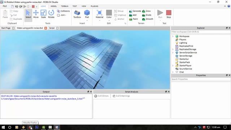The height and width of the screenshot is (130, 231).
Task: Activate the Move tool
Action: coord(36,14)
